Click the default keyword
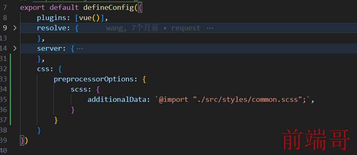Image resolution: width=357 pixels, height=155 pixels. (64, 7)
